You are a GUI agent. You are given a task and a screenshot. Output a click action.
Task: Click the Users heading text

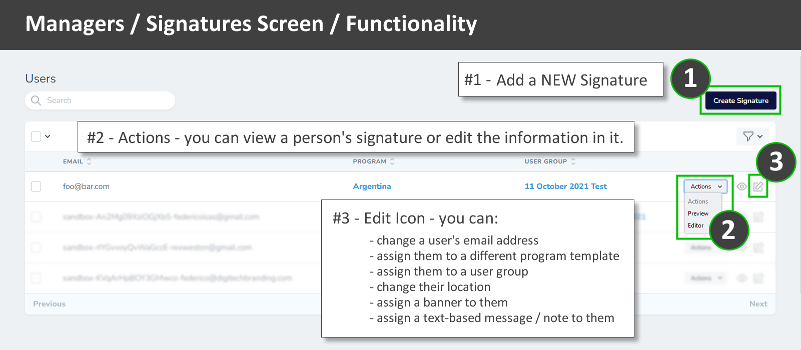coord(41,78)
